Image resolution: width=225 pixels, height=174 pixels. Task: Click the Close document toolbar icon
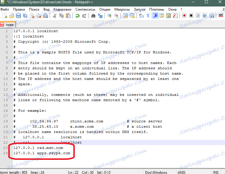[32, 16]
